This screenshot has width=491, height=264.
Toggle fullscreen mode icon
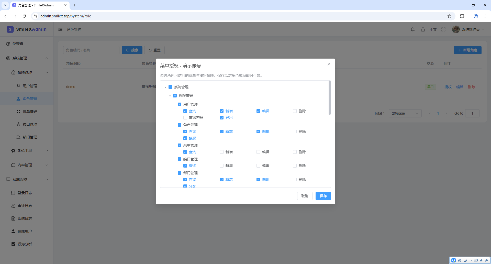(443, 29)
